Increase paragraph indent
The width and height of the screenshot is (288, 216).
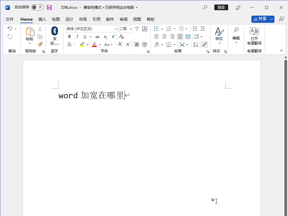coord(203,29)
